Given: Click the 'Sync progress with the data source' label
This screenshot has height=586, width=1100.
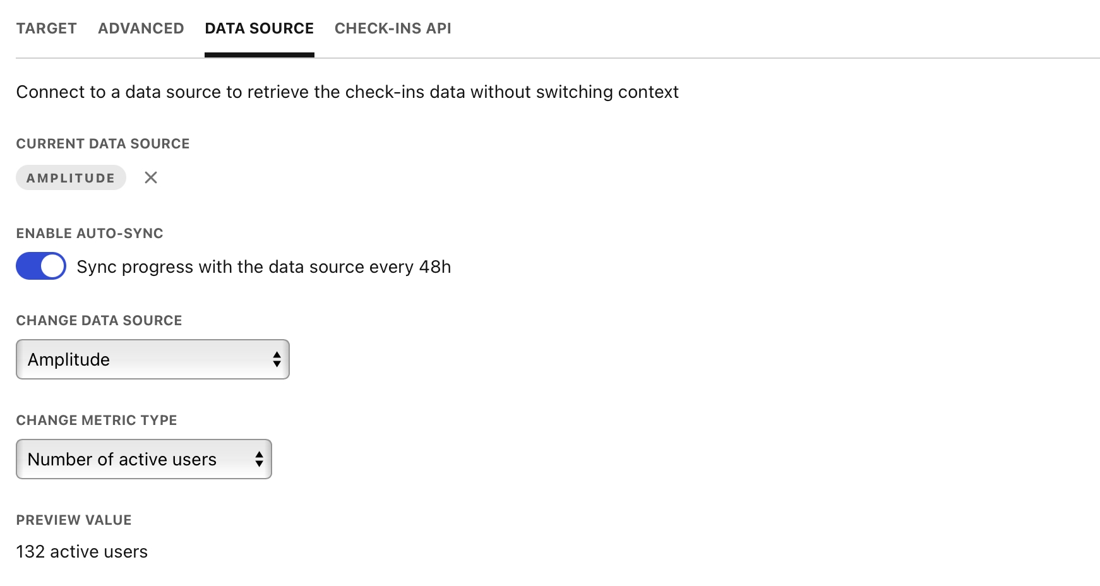Looking at the screenshot, I should click(263, 267).
